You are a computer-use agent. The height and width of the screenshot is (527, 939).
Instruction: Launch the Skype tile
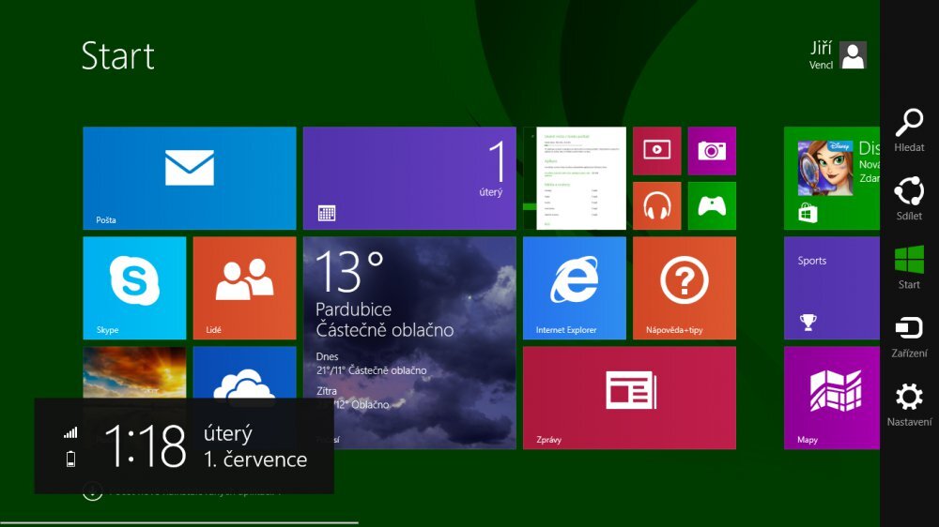tap(134, 288)
